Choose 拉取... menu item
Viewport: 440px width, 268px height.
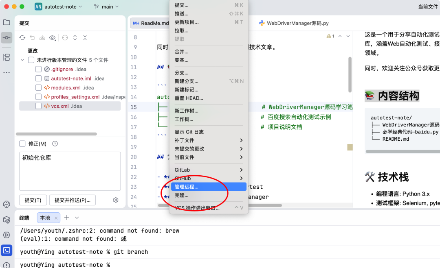(x=209, y=31)
